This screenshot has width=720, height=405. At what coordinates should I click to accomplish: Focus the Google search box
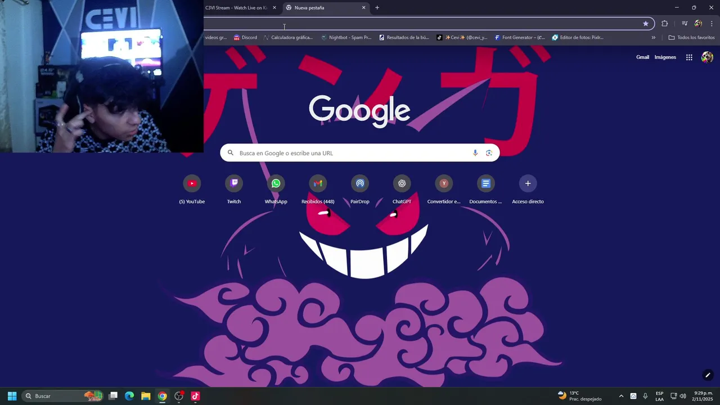pyautogui.click(x=360, y=153)
